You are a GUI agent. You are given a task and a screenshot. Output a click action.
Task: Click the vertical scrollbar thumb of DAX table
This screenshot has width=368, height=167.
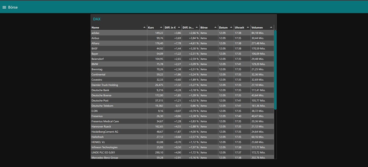pyautogui.click(x=275, y=70)
